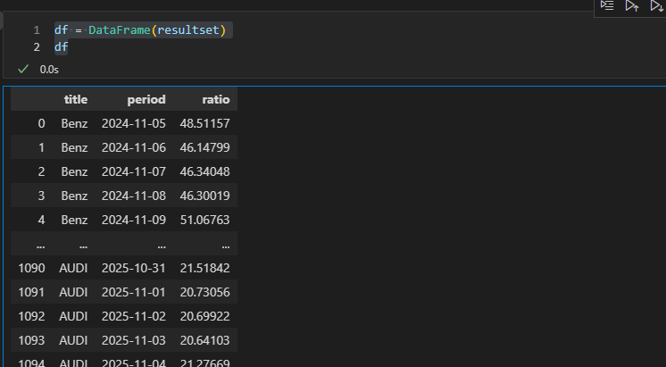Click the period value 2024-11-05
The height and width of the screenshot is (367, 666).
pos(134,123)
